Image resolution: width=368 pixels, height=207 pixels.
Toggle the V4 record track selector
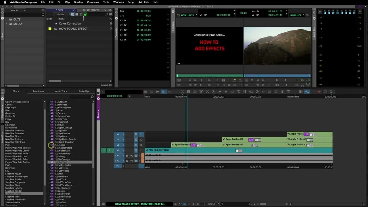coord(118,134)
